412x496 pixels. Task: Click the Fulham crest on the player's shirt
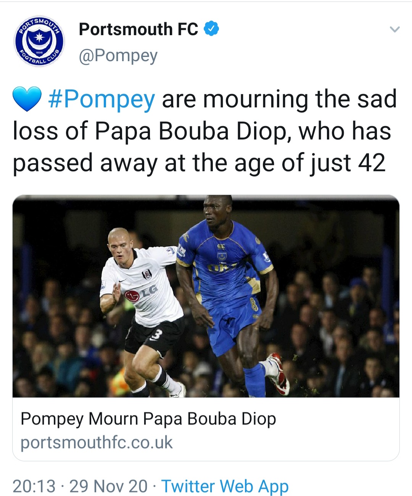click(147, 274)
